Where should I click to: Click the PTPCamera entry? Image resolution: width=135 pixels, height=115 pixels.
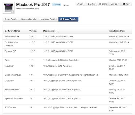click(x=10, y=107)
